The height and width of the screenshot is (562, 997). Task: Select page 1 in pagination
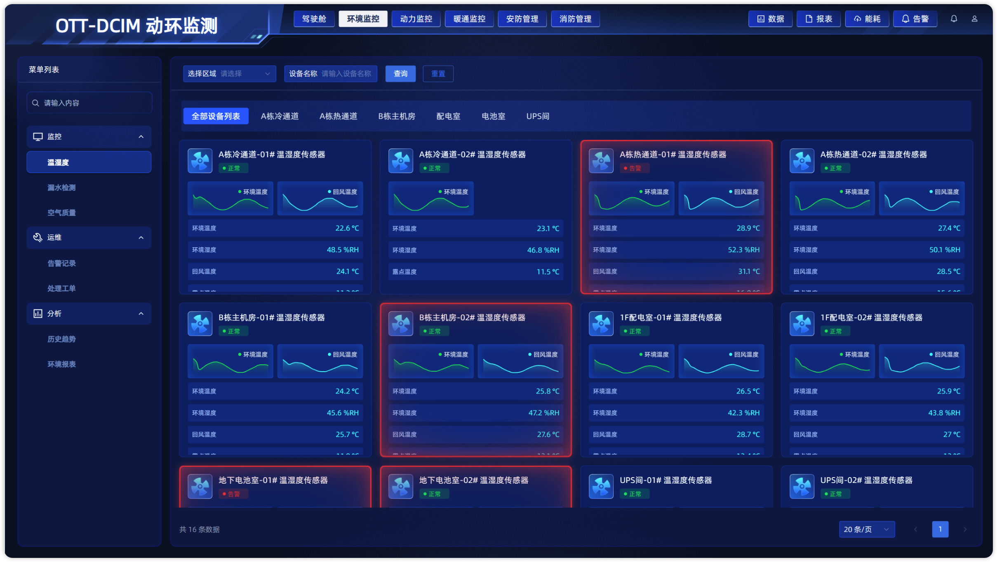(940, 529)
